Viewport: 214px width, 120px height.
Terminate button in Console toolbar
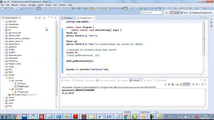tap(165, 84)
